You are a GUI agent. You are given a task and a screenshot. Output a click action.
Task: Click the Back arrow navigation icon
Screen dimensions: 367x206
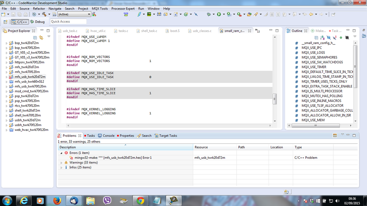pos(311,14)
